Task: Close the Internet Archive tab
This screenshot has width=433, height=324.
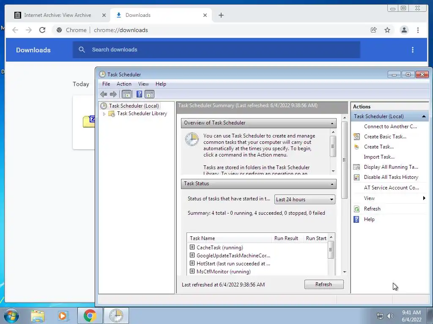Action: (104, 15)
